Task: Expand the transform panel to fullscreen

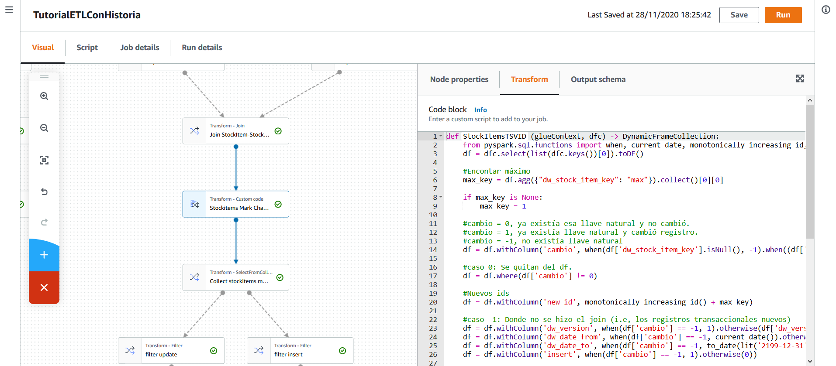Action: pos(800,79)
